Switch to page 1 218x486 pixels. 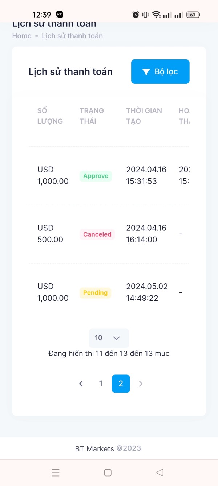pos(101,384)
